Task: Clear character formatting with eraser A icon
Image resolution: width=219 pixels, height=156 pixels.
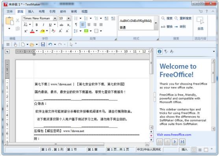Action: [x=53, y=31]
